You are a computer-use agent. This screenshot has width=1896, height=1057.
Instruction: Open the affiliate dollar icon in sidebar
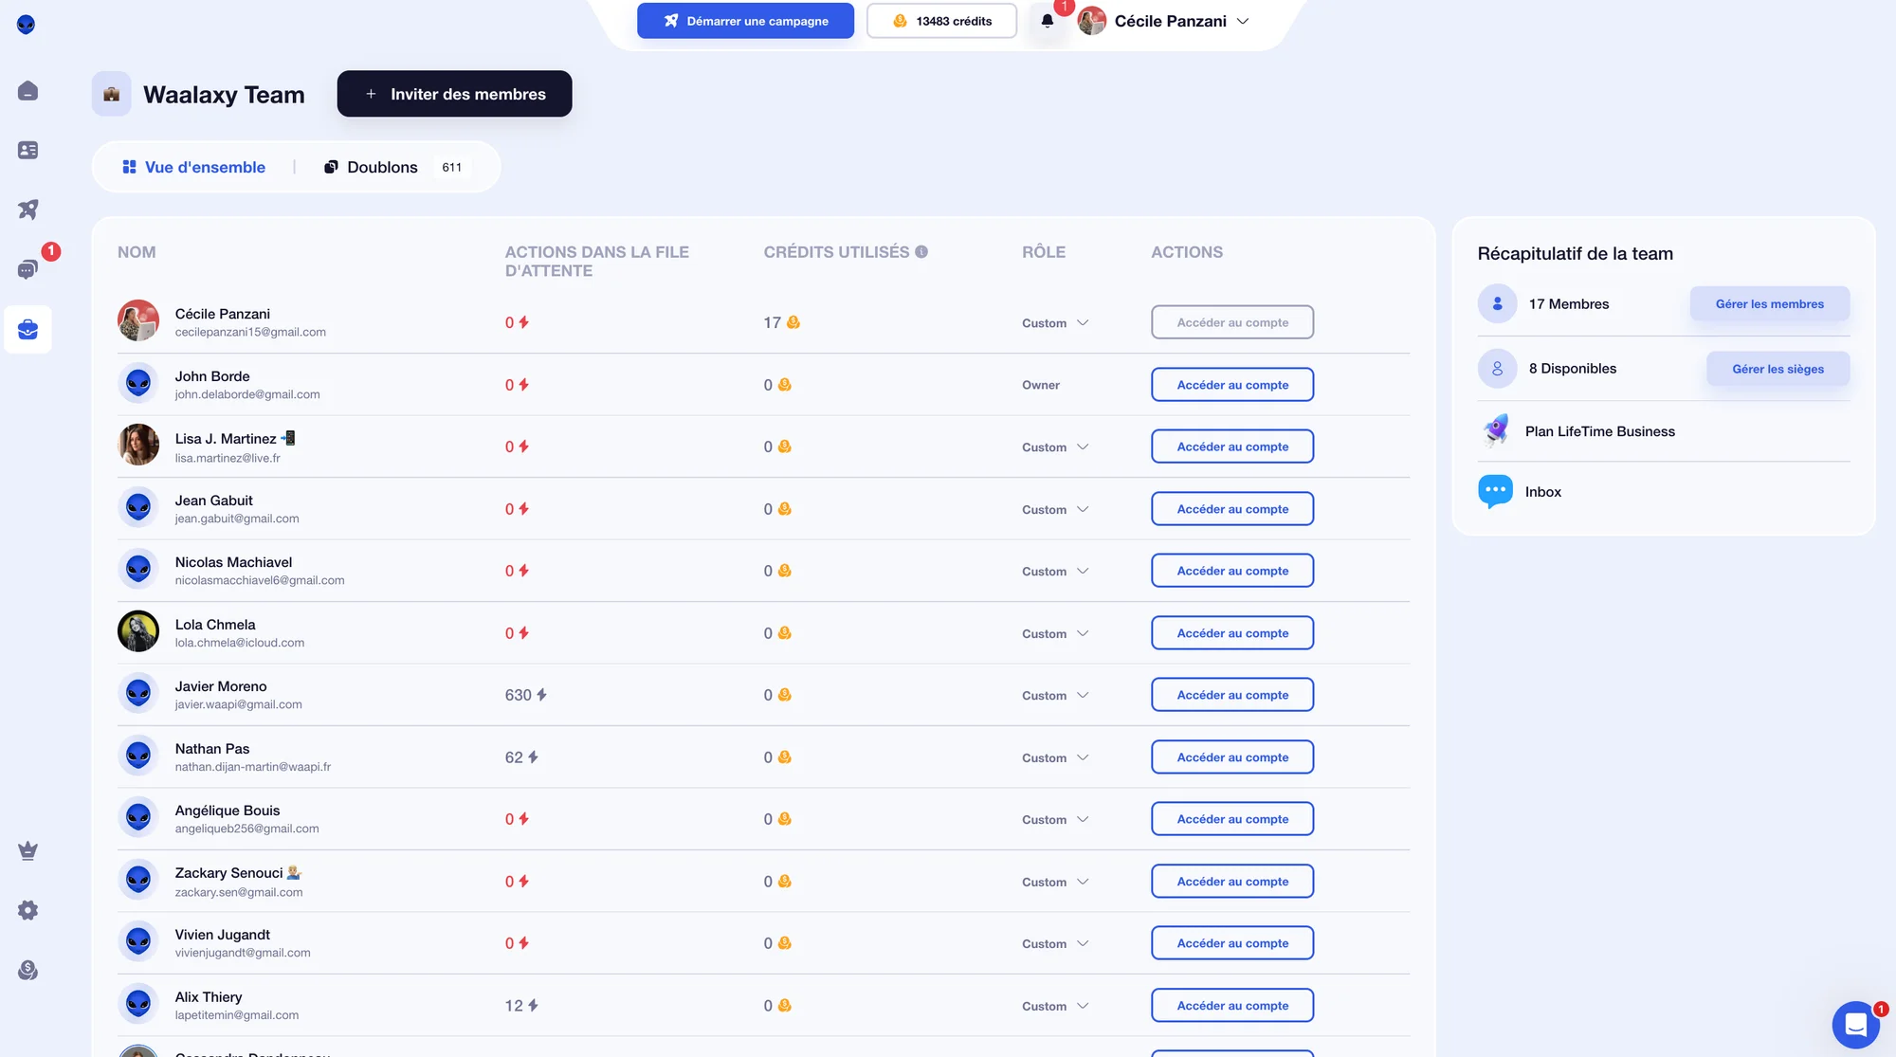[27, 970]
